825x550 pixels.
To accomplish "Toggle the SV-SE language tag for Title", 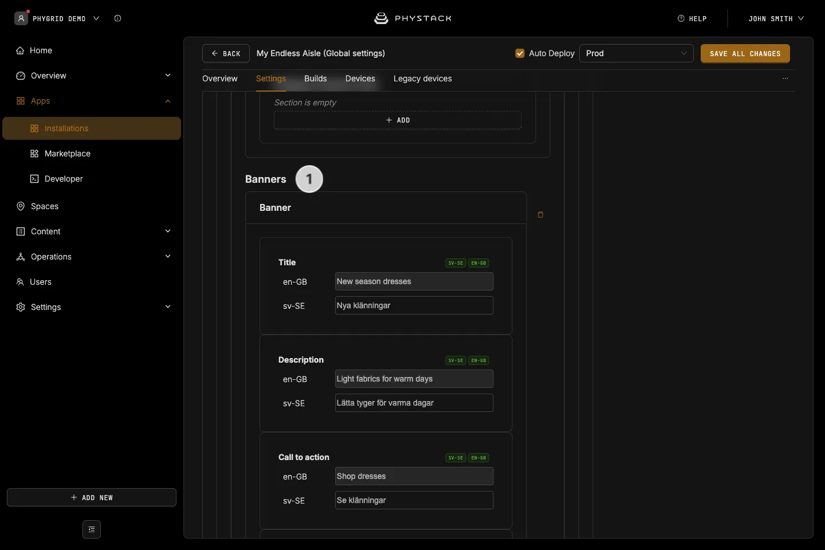I will pos(455,263).
